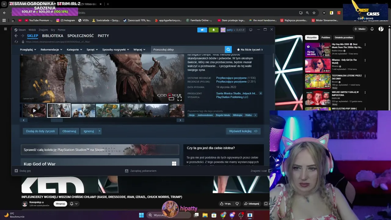Expand the Kategorie dropdown

click(x=75, y=50)
